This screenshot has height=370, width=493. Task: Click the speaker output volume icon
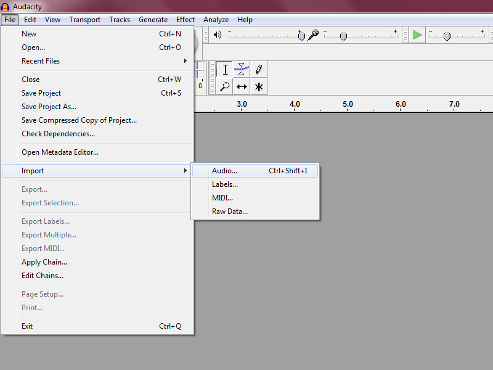click(218, 35)
